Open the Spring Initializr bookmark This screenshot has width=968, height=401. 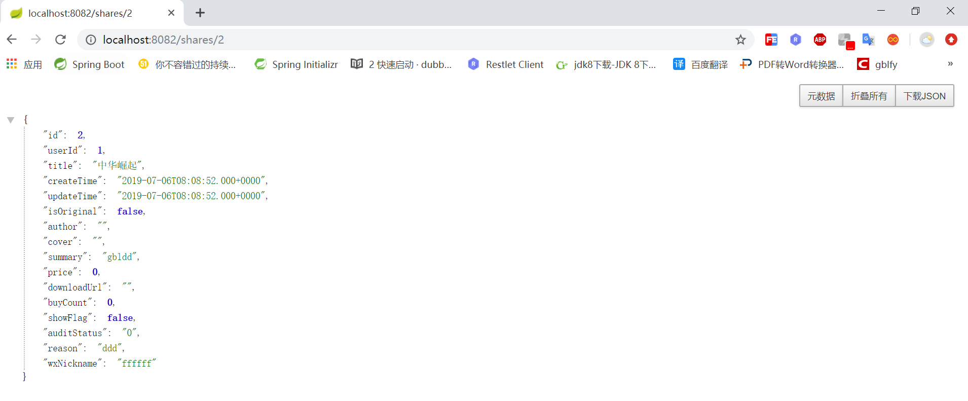tap(296, 64)
